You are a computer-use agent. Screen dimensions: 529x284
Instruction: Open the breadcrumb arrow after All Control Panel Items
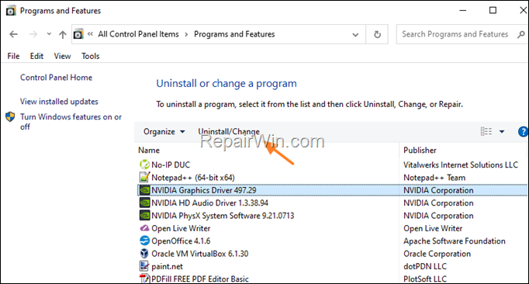click(x=186, y=34)
